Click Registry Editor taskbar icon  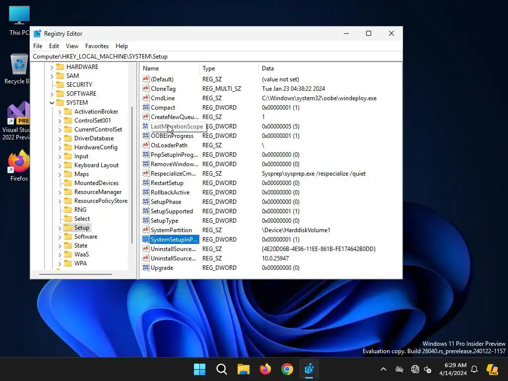coord(309,369)
